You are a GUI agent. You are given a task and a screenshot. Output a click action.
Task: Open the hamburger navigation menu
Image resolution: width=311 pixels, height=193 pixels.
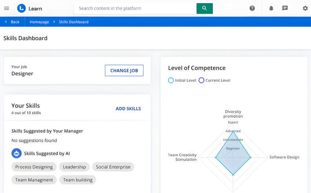coord(6,8)
